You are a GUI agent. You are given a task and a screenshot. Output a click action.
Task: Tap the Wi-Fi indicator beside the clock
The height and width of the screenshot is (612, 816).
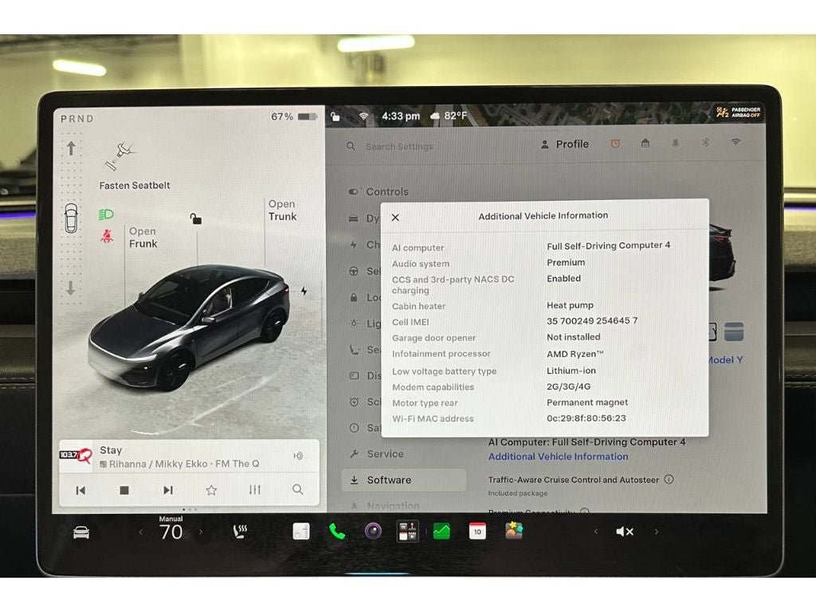(363, 116)
